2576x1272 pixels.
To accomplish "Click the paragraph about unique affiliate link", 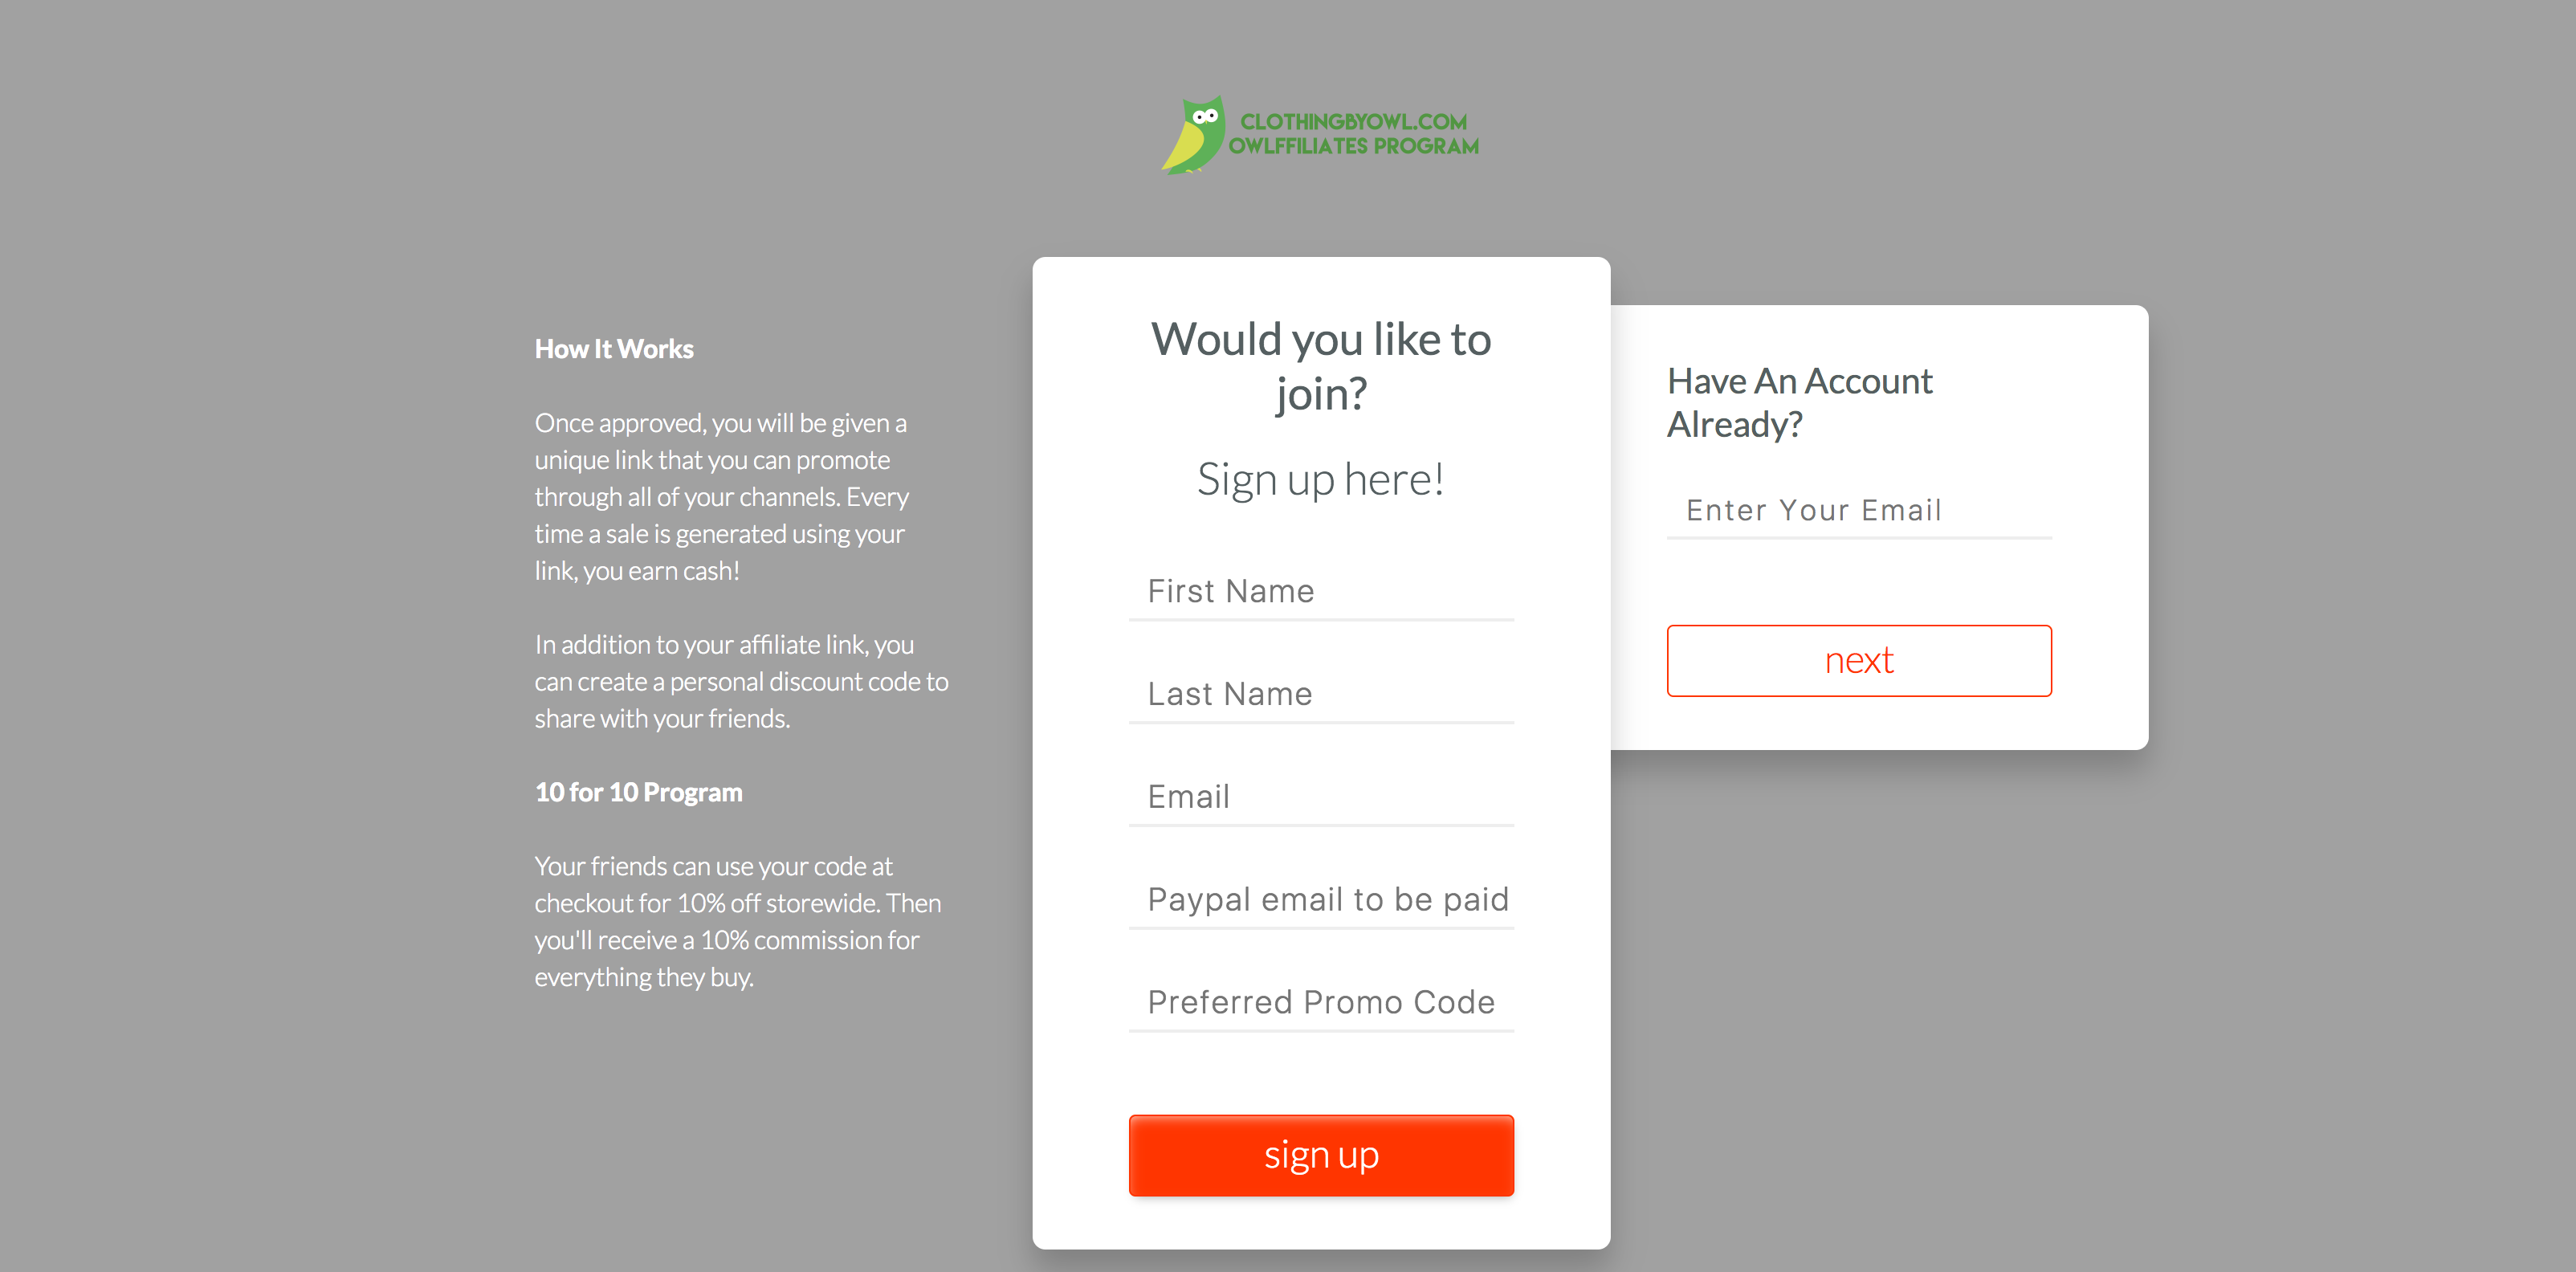I will [x=722, y=497].
